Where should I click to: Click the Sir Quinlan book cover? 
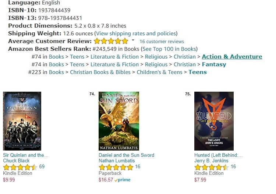22,121
